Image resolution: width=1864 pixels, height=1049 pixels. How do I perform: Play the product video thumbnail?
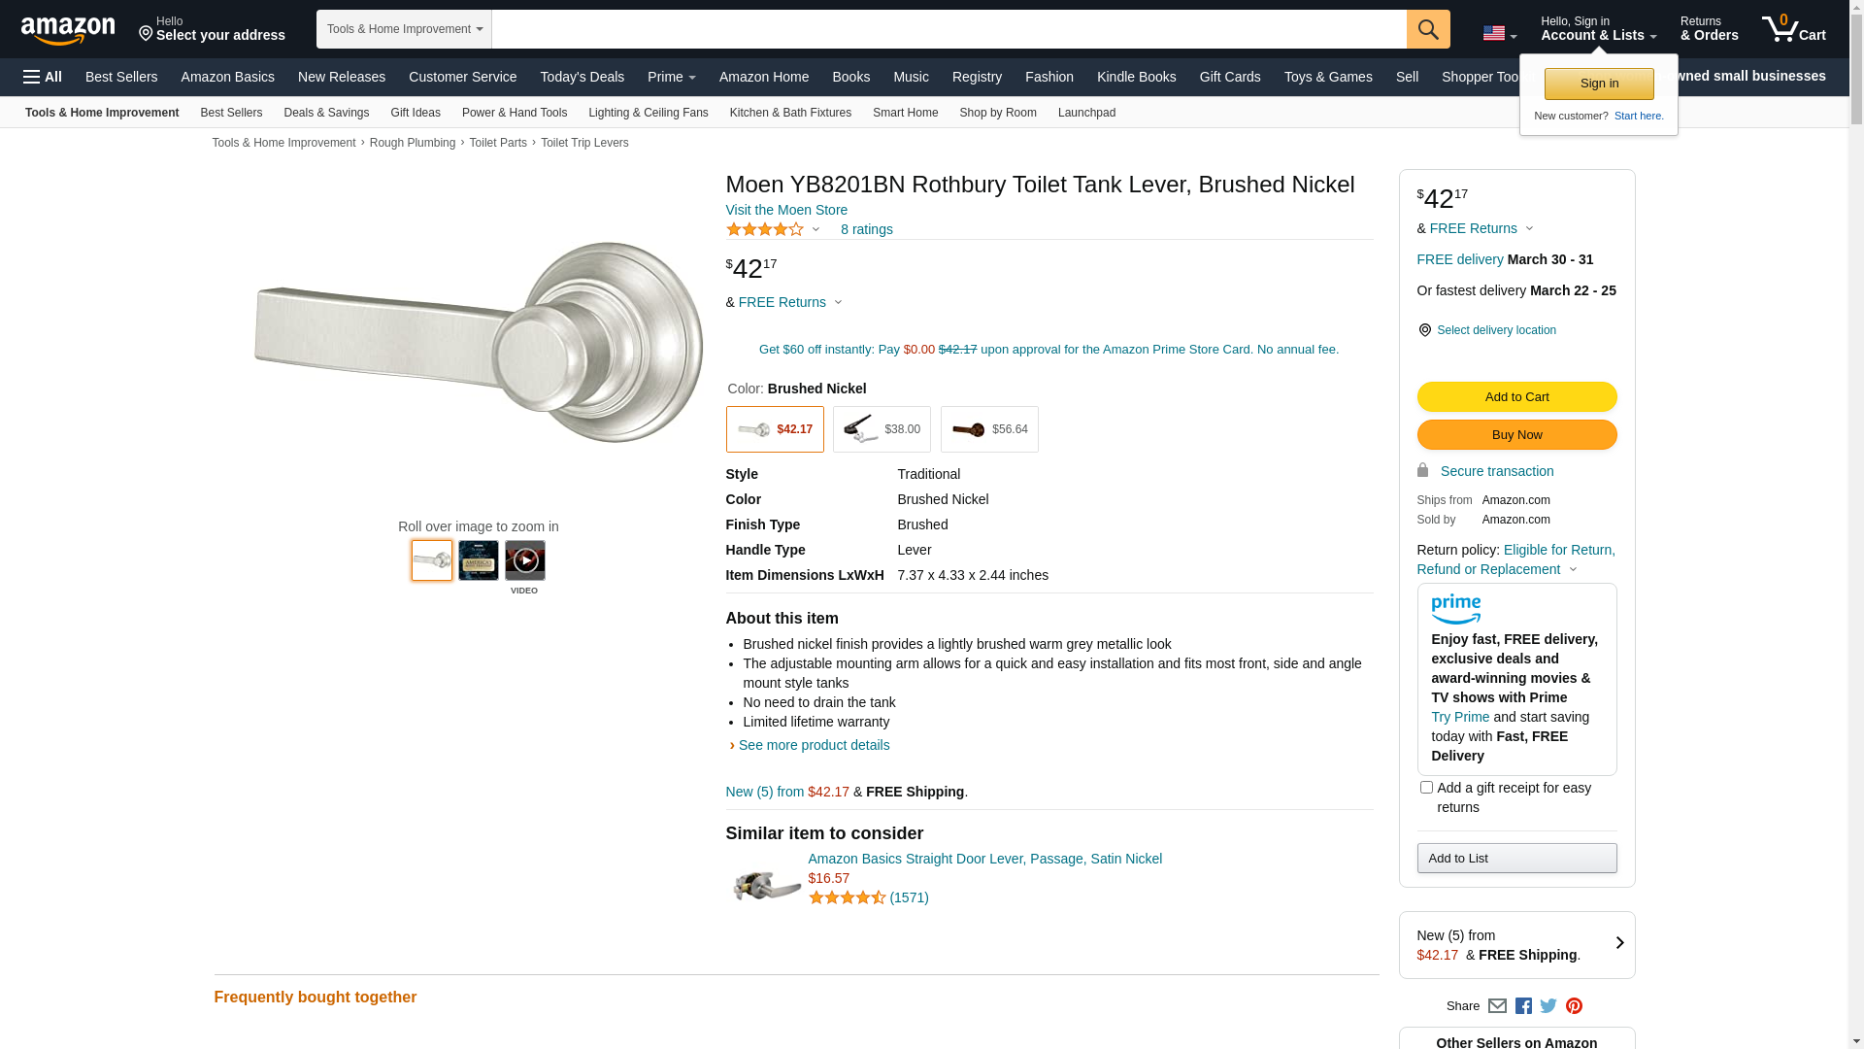pyautogui.click(x=524, y=560)
